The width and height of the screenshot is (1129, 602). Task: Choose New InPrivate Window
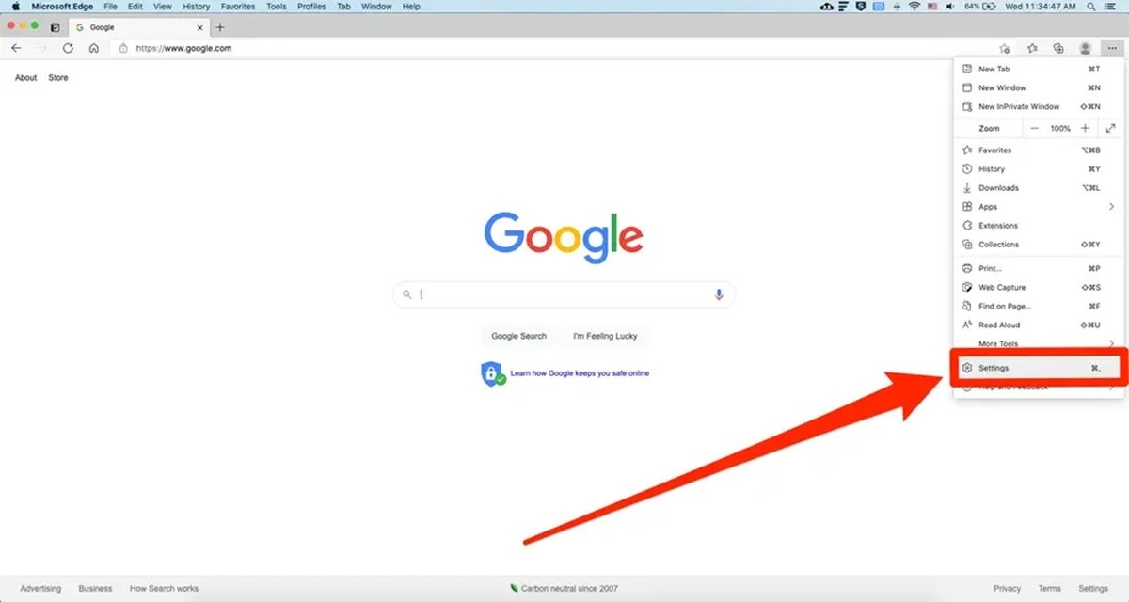pos(1019,107)
